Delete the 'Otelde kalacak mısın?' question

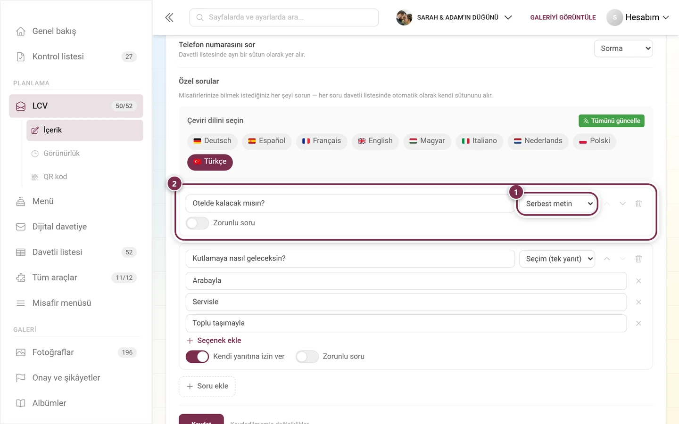638,204
